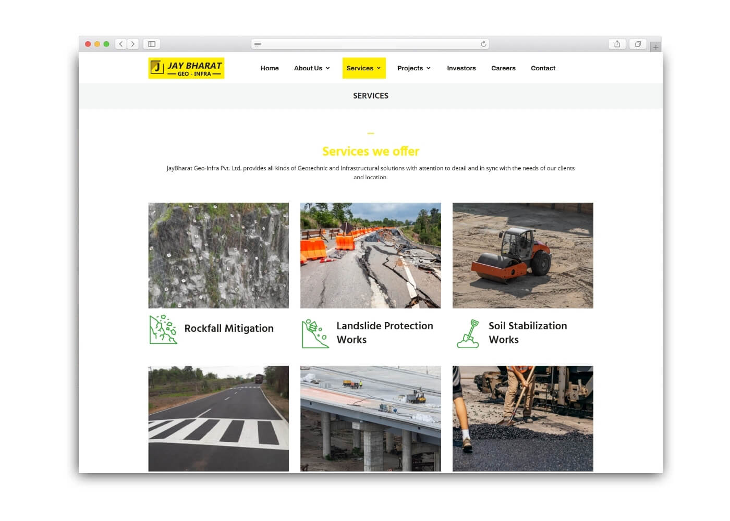Image resolution: width=730 pixels, height=521 pixels.
Task: Click the Landslide Protection icon
Action: click(x=315, y=333)
